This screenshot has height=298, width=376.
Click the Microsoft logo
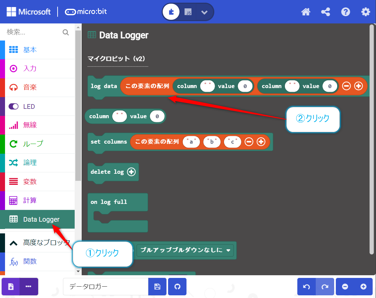coord(28,12)
